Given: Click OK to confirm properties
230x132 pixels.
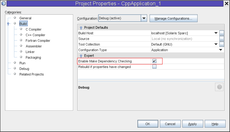Looking at the screenshot, I should (147, 124).
